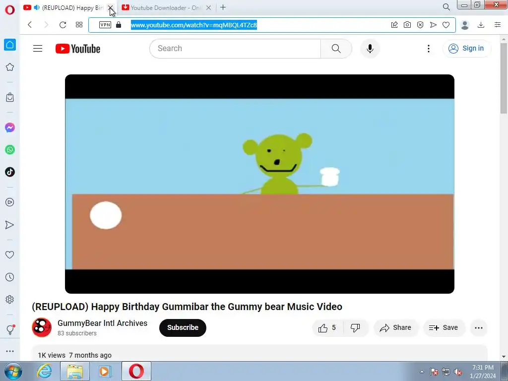View site security lock info
508x381 pixels.
(x=119, y=25)
